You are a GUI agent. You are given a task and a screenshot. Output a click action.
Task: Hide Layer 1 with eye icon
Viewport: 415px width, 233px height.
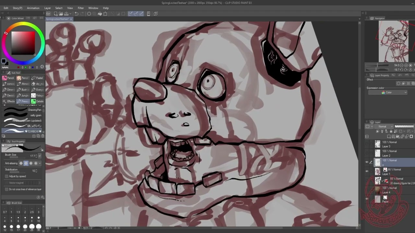[367, 171]
